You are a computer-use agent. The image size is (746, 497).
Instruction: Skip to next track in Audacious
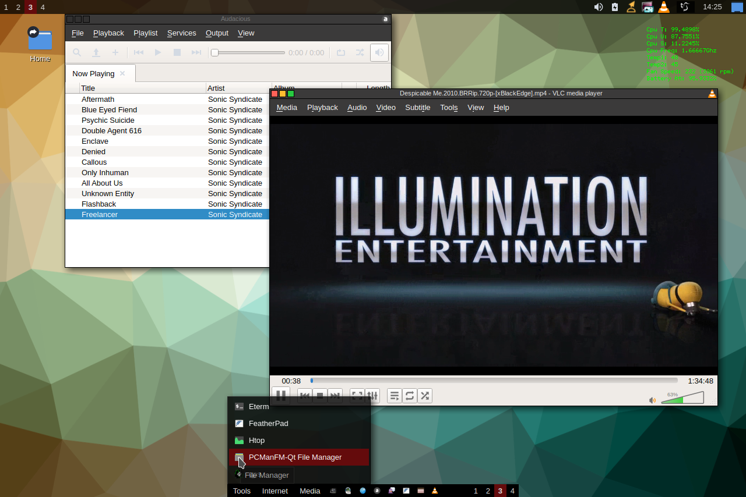[196, 52]
